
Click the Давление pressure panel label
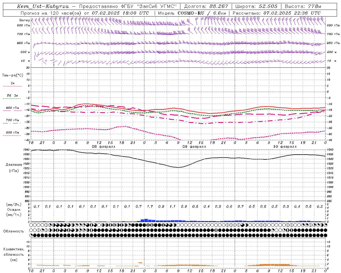[14, 165]
